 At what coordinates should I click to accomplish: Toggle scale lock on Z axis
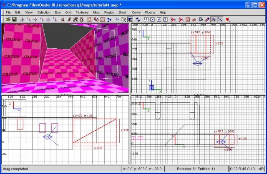coord(165,20)
